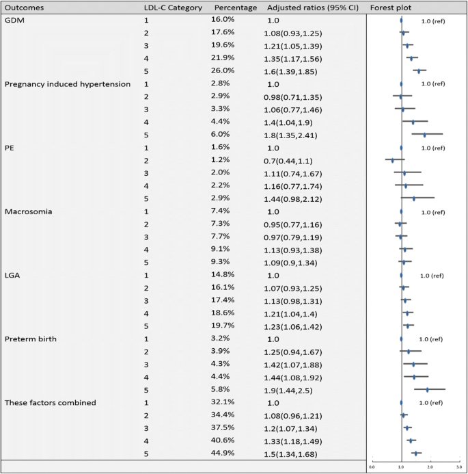Select the Preterm birth outcome label
This screenshot has height=474, width=468.
click(31, 339)
